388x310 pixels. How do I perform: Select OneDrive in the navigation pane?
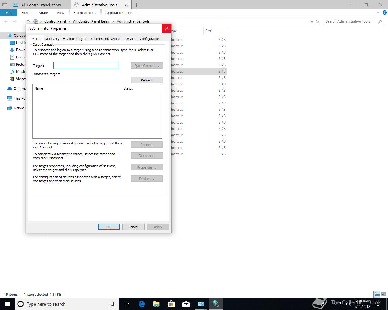click(x=17, y=89)
